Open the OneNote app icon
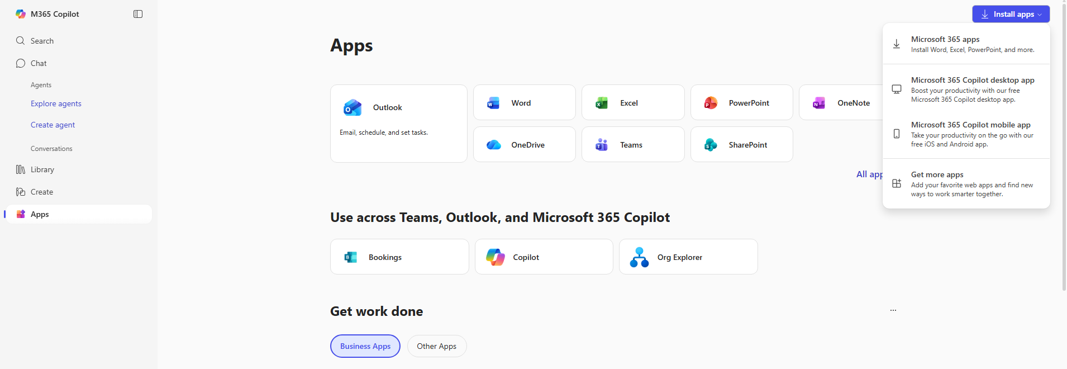 819,103
